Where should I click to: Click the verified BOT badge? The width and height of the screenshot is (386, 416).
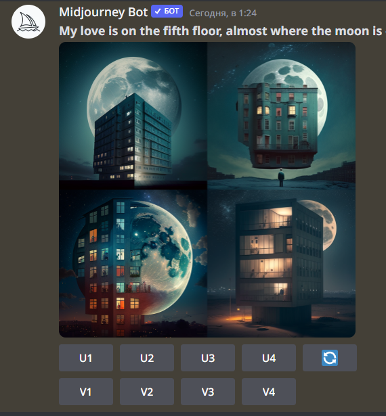167,11
